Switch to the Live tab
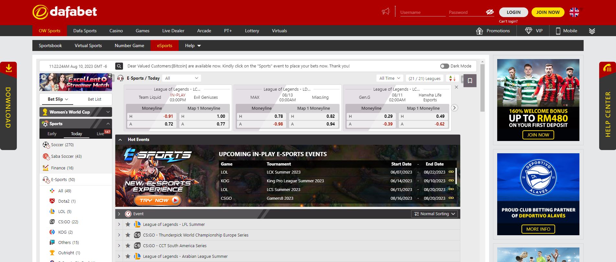 pos(101,134)
